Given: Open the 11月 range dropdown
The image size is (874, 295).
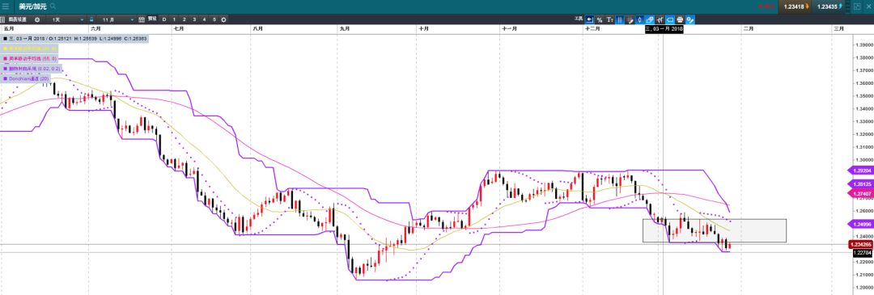Looking at the screenshot, I should [x=117, y=19].
